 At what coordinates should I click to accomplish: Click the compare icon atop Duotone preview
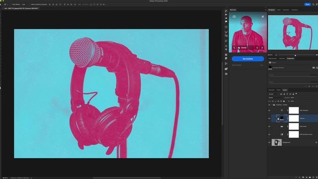pyautogui.click(x=234, y=16)
